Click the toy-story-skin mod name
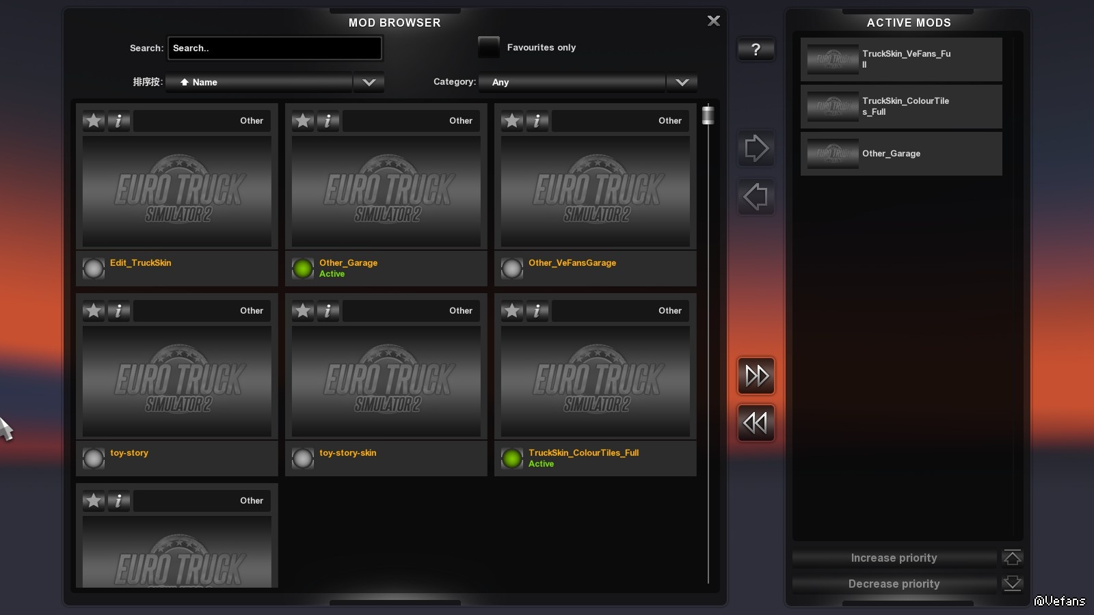The image size is (1094, 615). pyautogui.click(x=348, y=453)
